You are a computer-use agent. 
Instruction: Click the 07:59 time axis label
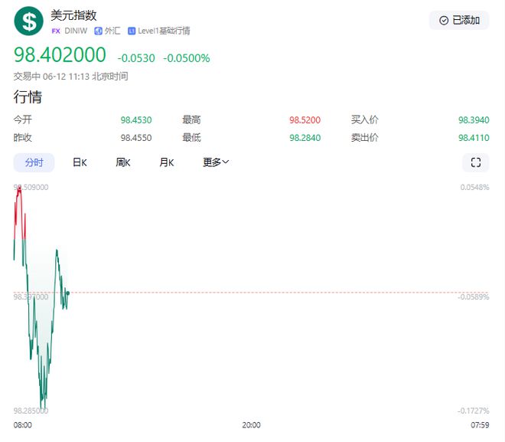point(480,425)
